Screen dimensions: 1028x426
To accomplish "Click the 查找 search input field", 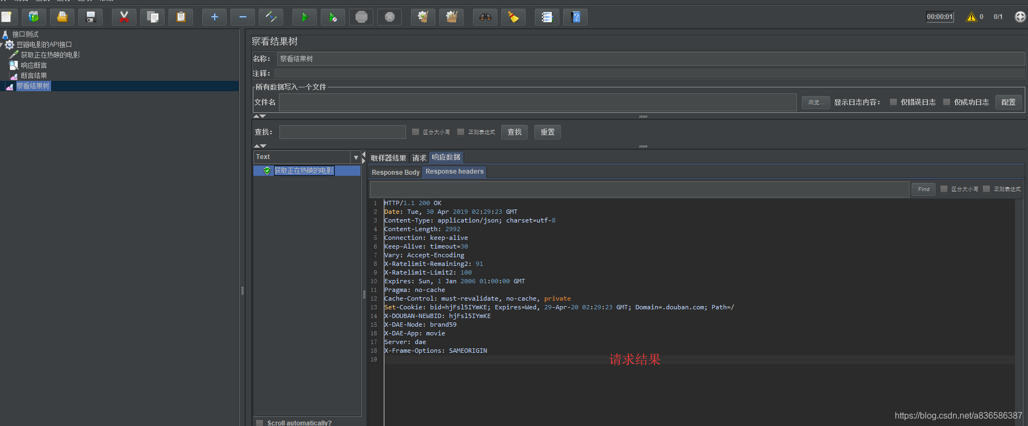I will 342,132.
